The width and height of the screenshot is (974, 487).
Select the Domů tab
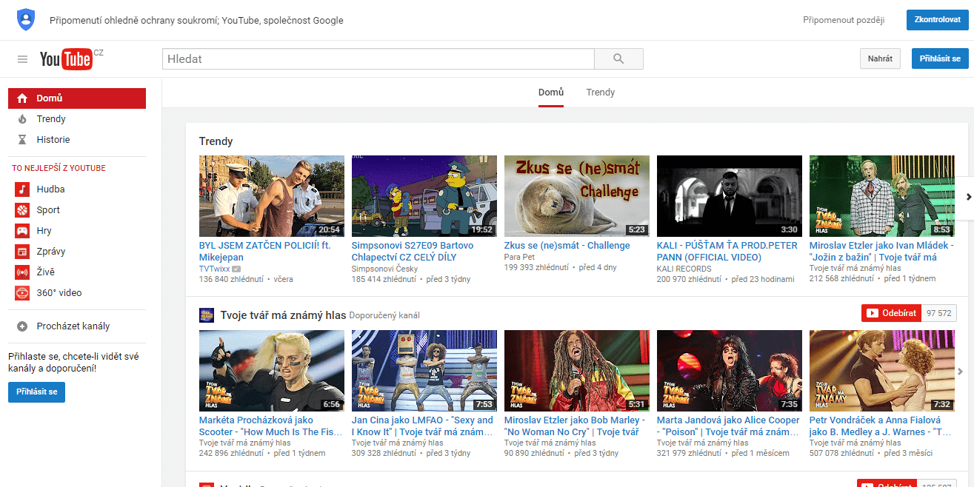551,93
